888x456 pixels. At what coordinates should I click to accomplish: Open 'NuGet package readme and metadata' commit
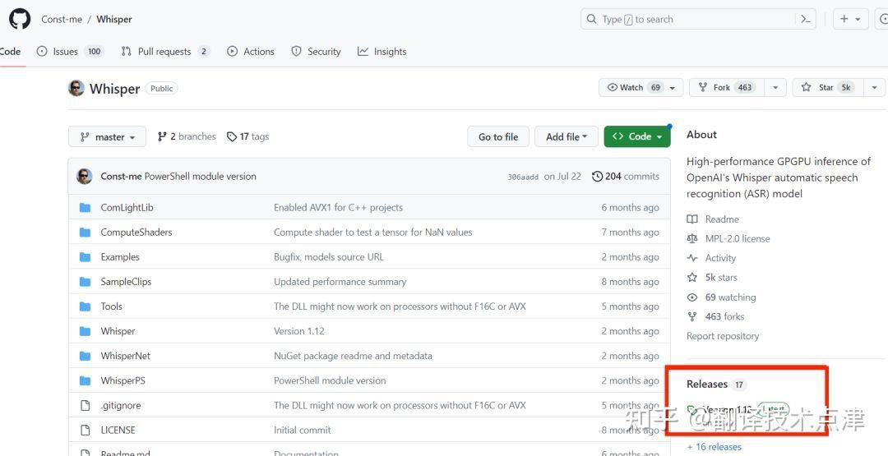353,356
